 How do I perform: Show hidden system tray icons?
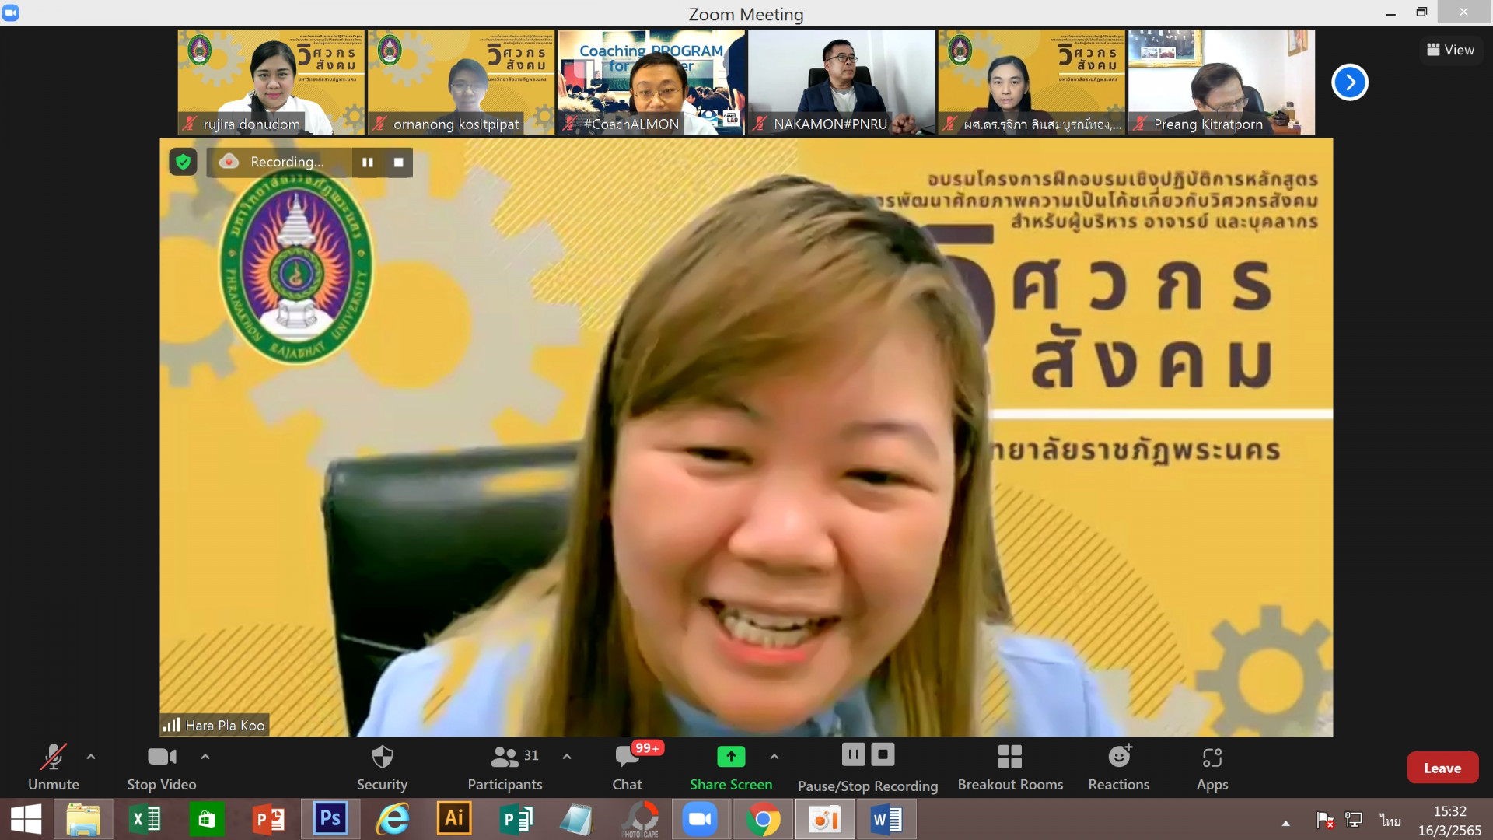click(1286, 823)
